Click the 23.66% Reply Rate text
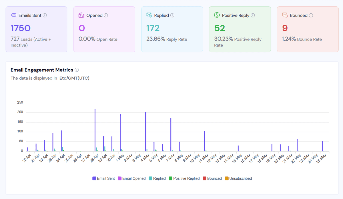This screenshot has width=343, height=199. [167, 39]
